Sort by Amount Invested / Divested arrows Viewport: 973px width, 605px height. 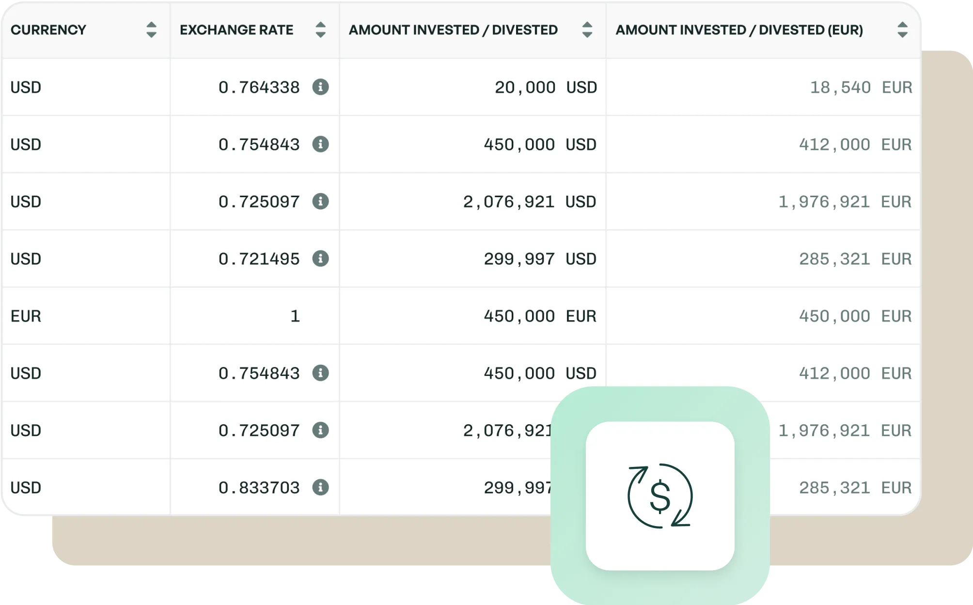click(587, 30)
